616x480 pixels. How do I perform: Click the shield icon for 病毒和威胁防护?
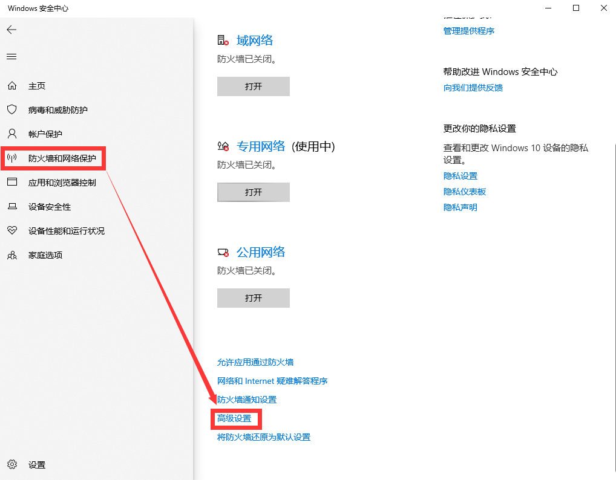[12, 109]
